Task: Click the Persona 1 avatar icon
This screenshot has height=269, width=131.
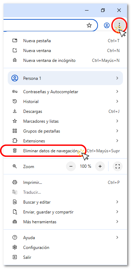Action: 15,78
